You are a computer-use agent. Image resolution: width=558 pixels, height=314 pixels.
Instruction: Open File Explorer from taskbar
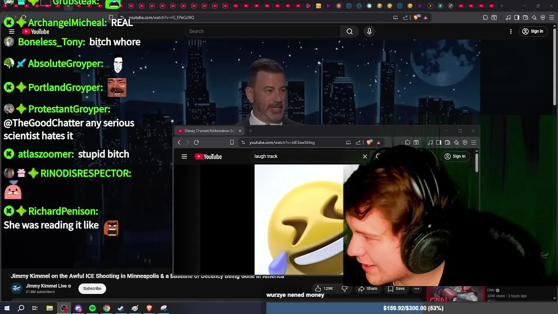click(x=50, y=308)
